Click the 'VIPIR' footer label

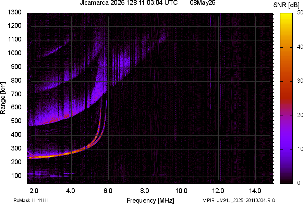coord(208,200)
